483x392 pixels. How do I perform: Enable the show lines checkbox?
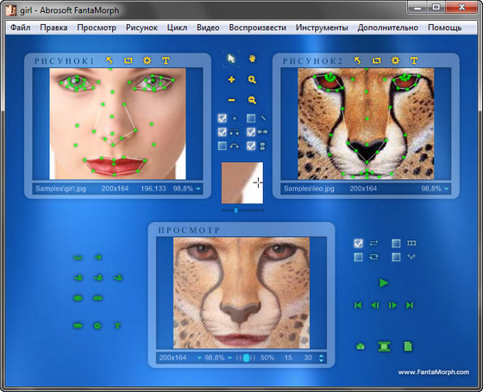click(251, 118)
